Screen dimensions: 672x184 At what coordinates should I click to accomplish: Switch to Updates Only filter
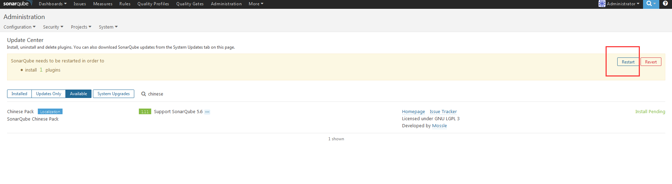pos(49,94)
